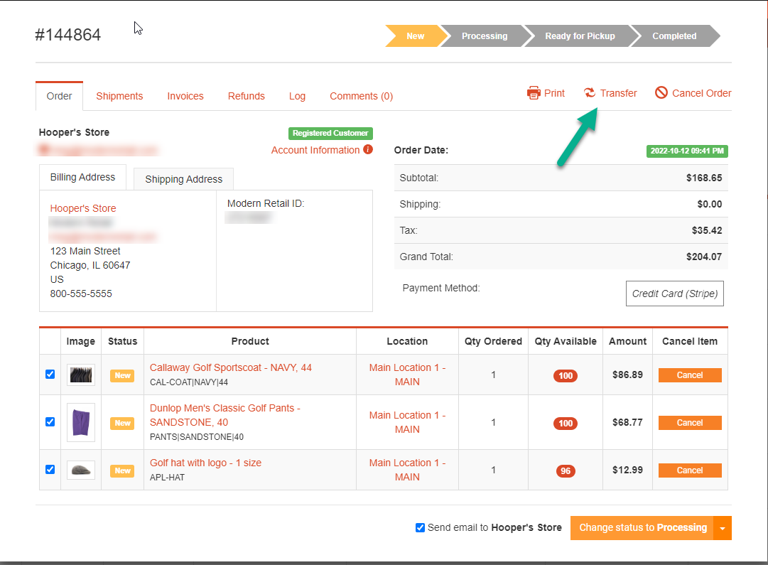Toggle Send email to Hooper's Store
This screenshot has height=565, width=768.
coord(421,528)
